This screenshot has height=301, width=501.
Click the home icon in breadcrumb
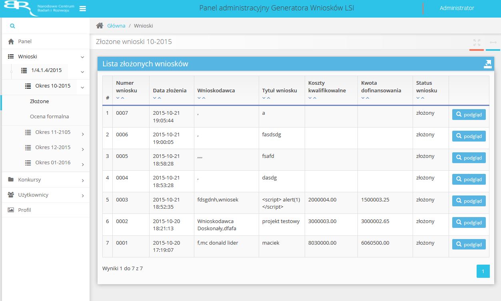click(100, 26)
